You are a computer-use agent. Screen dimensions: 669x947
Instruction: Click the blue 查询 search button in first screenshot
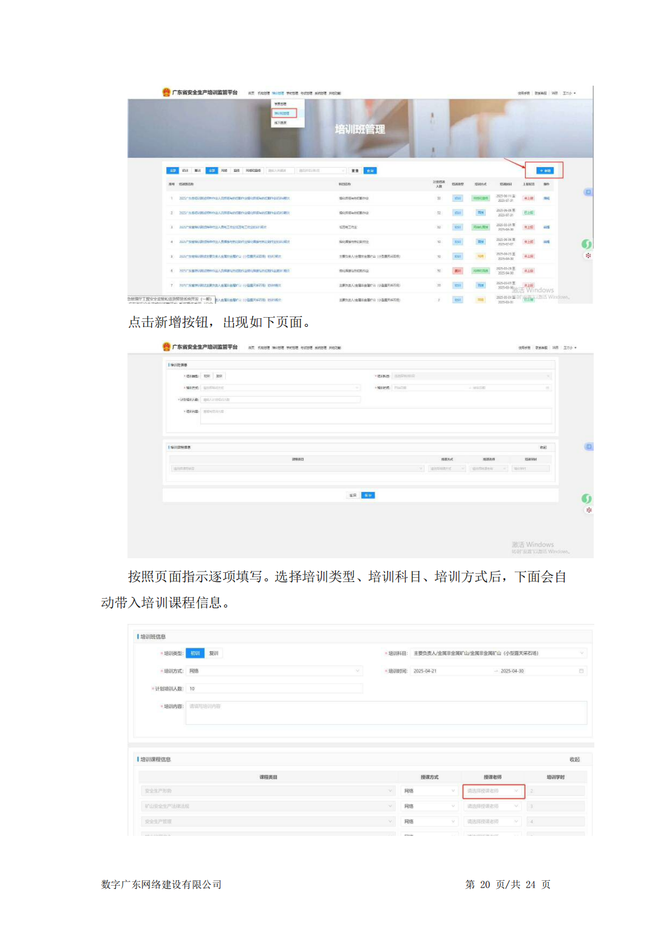370,171
